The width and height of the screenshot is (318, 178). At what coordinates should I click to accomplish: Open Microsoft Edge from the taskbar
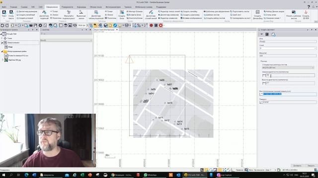pos(26,175)
